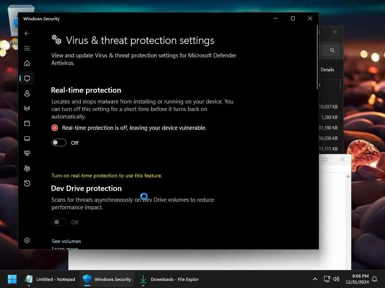Click the See volumes link
The width and height of the screenshot is (385, 288).
(66, 241)
